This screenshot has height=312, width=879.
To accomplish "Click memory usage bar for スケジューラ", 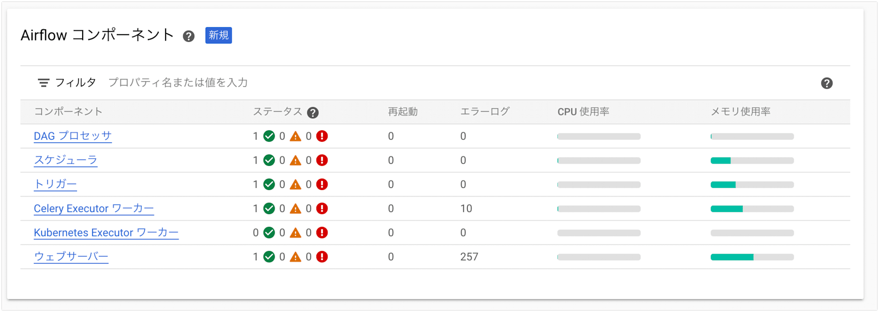I will click(x=752, y=161).
